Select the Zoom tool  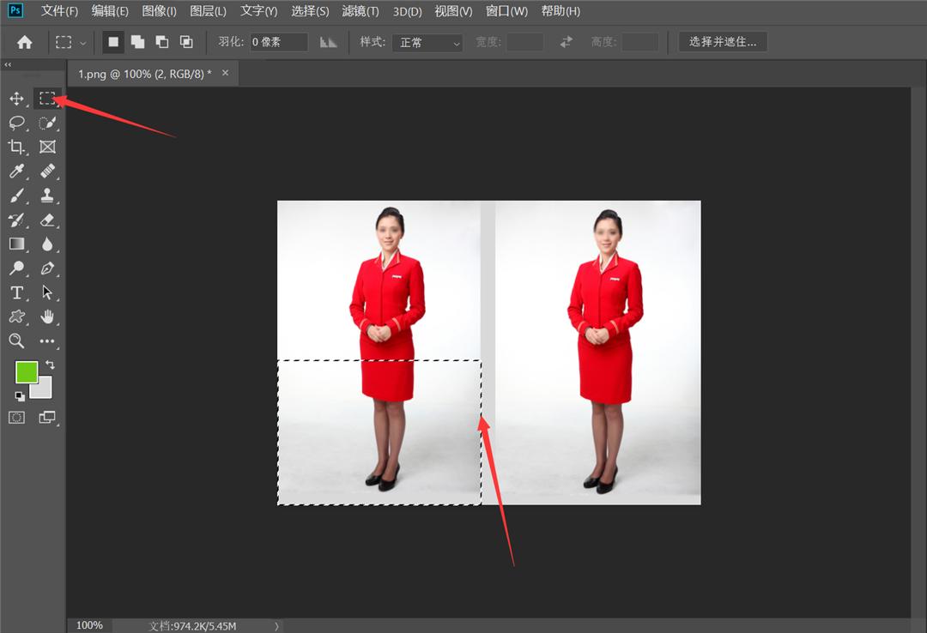click(x=17, y=341)
